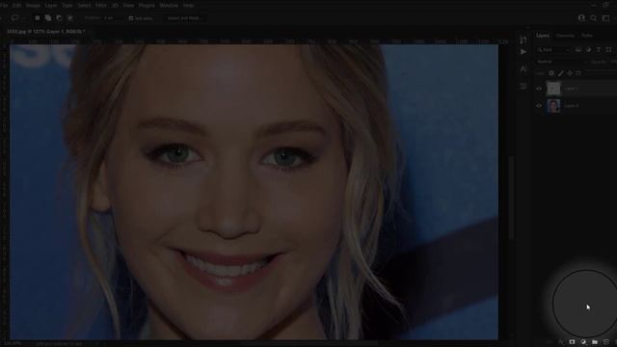The height and width of the screenshot is (347, 617).
Task: Open the View menu
Action: (128, 6)
